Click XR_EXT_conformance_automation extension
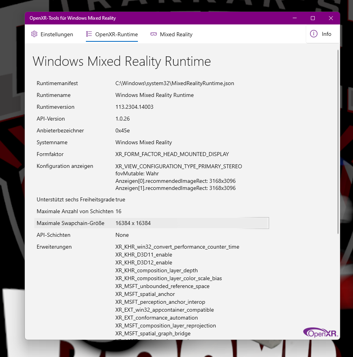The image size is (353, 357). [156, 318]
